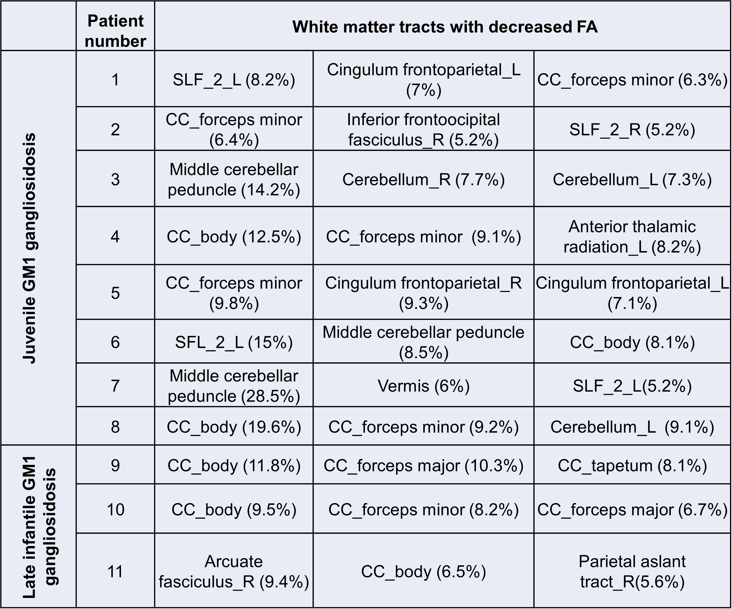Select the SLF_2_L (8.2%) cell
Screen dimensions: 732x609
coord(234,80)
